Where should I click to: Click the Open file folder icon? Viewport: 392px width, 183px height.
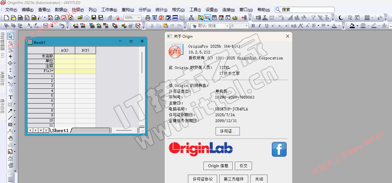click(x=80, y=18)
